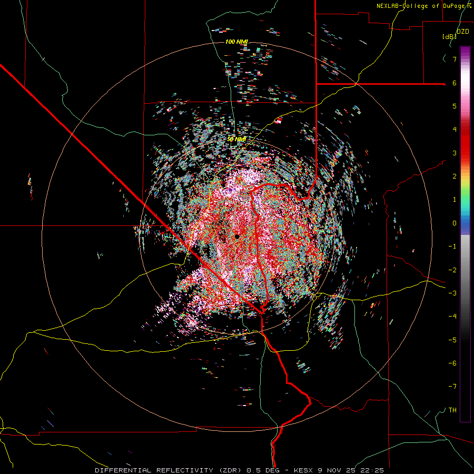Click the black radar site dot
The width and height of the screenshot is (474, 474).
click(237, 236)
